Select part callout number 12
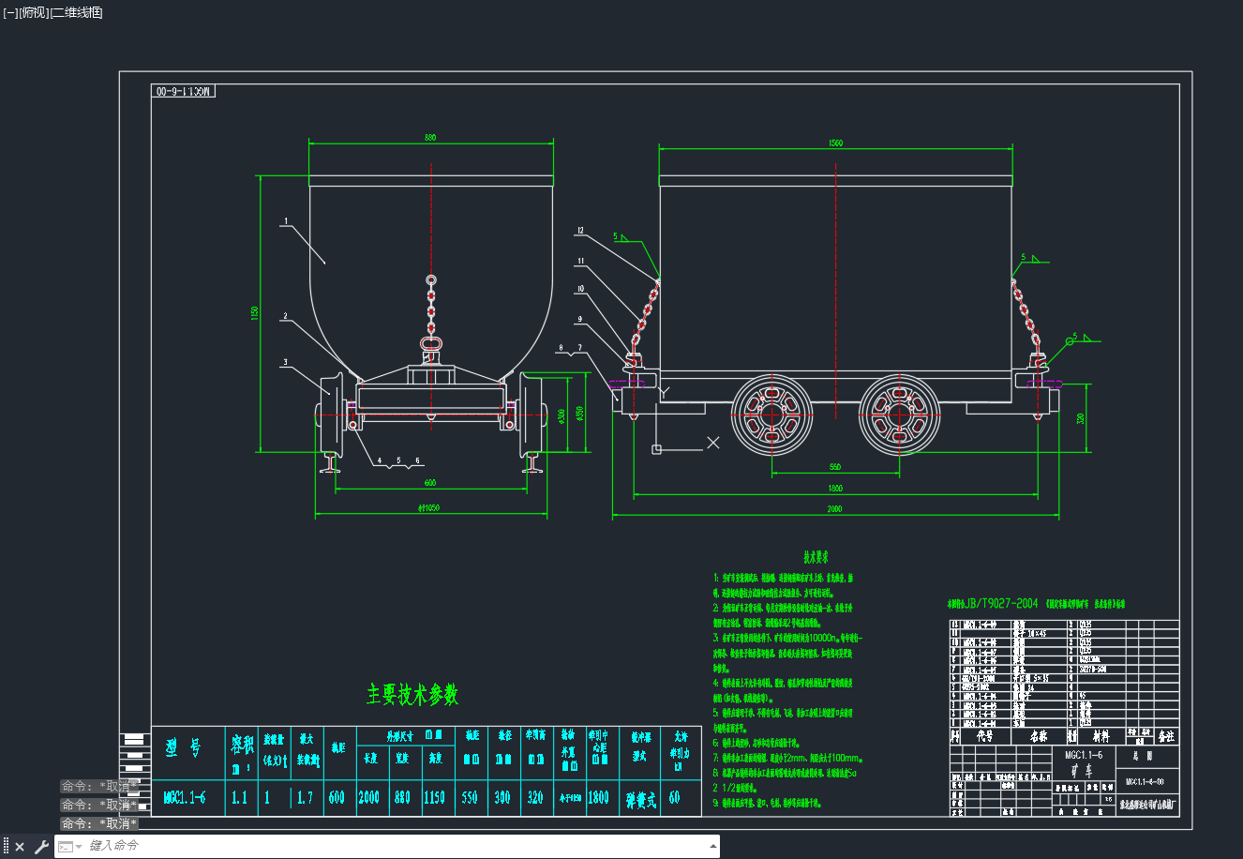Image resolution: width=1243 pixels, height=859 pixels. pyautogui.click(x=580, y=231)
